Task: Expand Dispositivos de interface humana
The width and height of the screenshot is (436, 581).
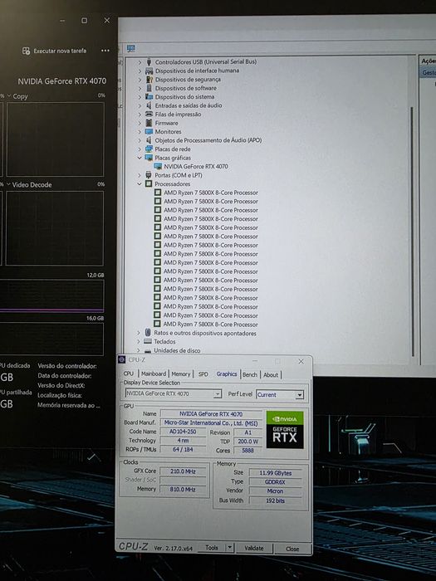Action: click(x=140, y=71)
